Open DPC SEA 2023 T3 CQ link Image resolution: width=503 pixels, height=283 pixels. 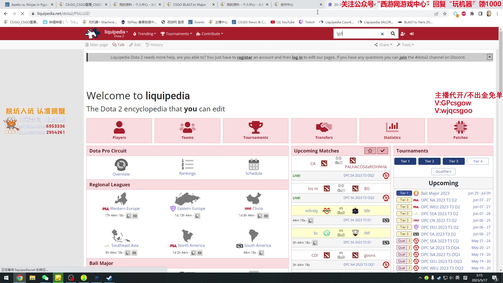tap(440, 241)
